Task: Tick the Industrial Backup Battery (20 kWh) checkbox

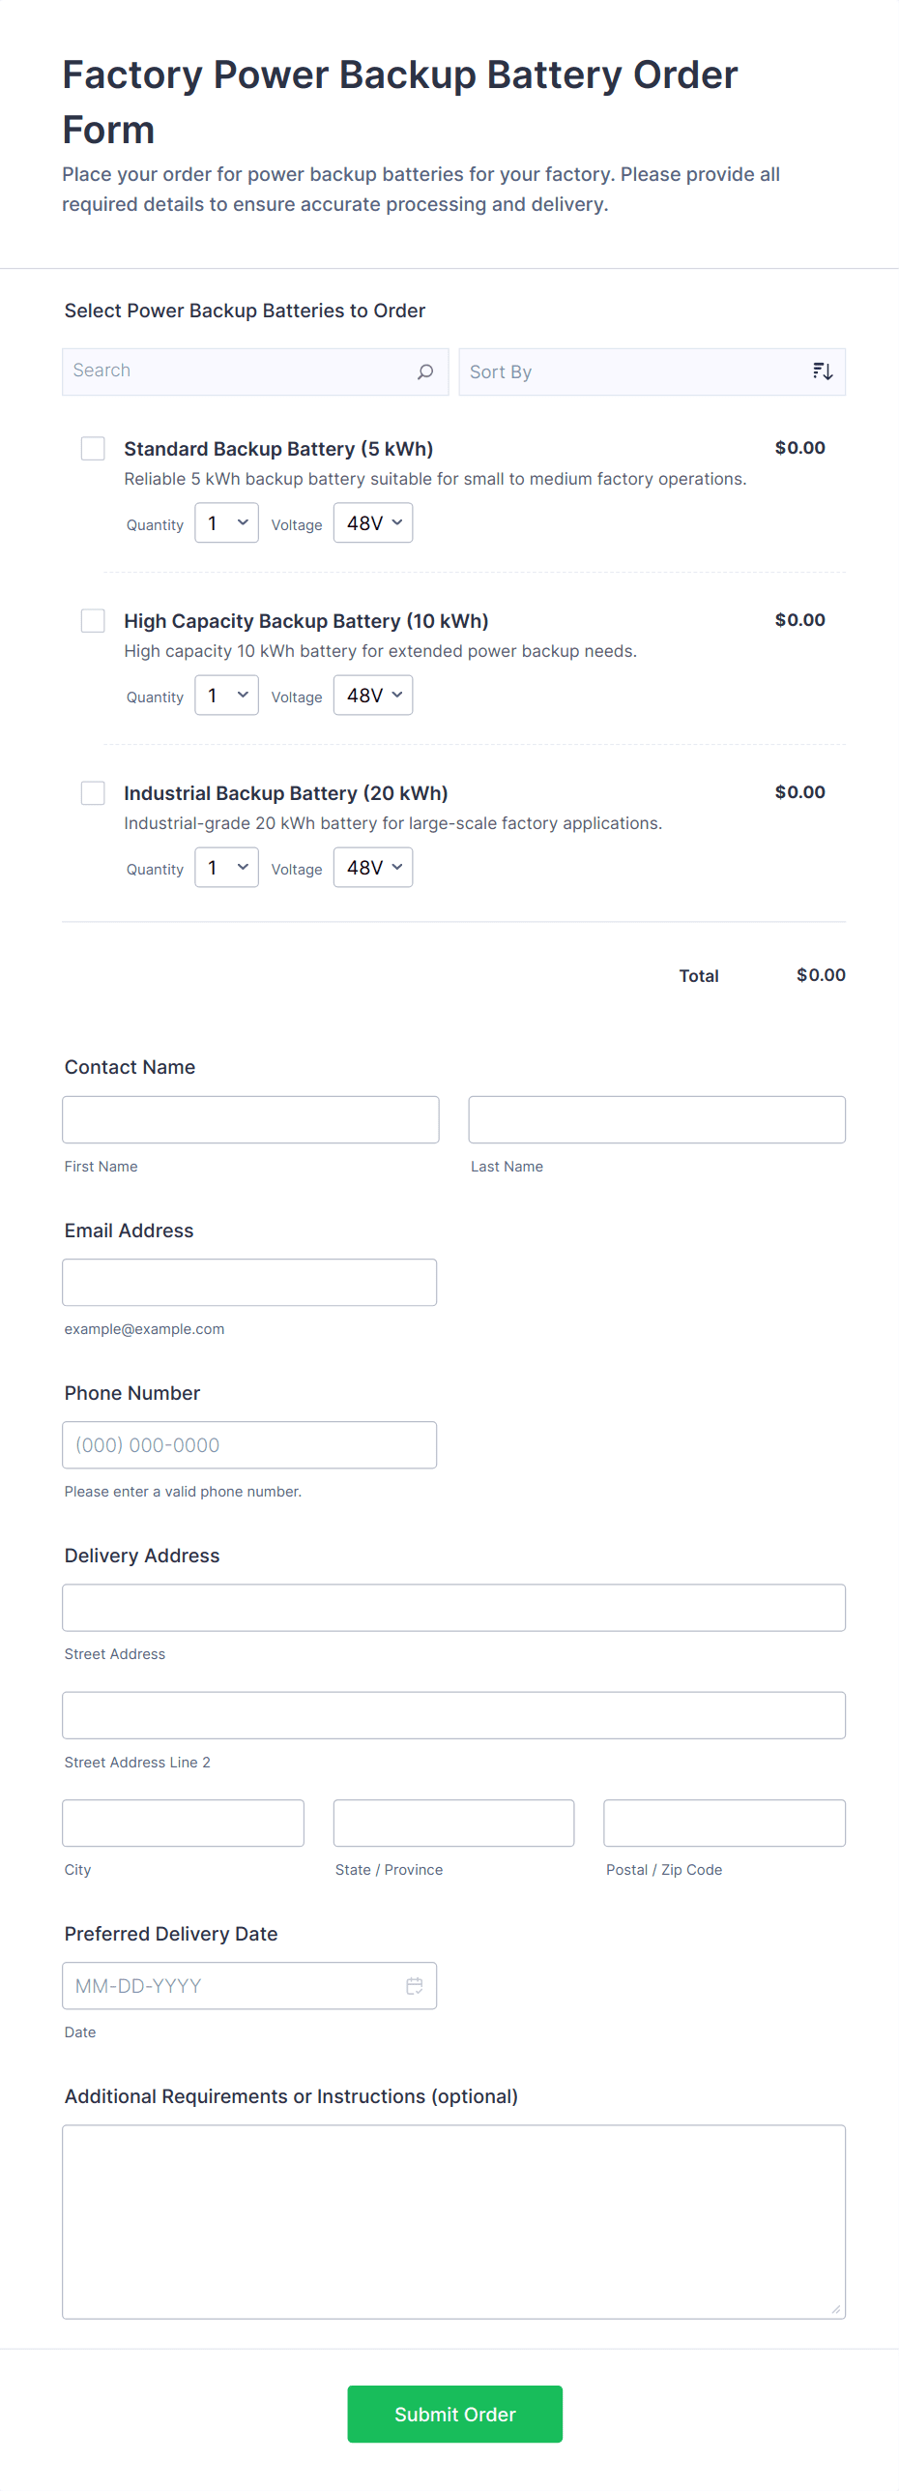Action: click(93, 793)
